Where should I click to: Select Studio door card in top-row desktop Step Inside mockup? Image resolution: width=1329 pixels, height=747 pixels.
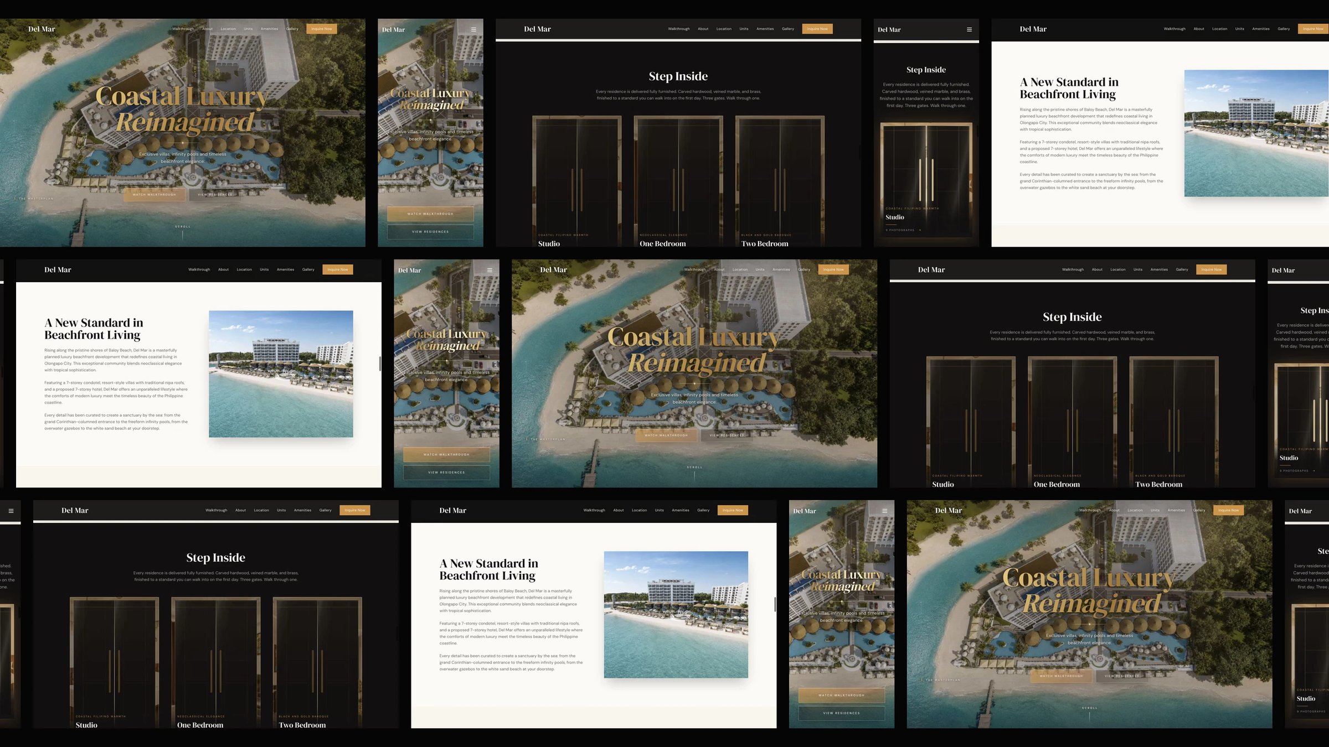pyautogui.click(x=576, y=181)
